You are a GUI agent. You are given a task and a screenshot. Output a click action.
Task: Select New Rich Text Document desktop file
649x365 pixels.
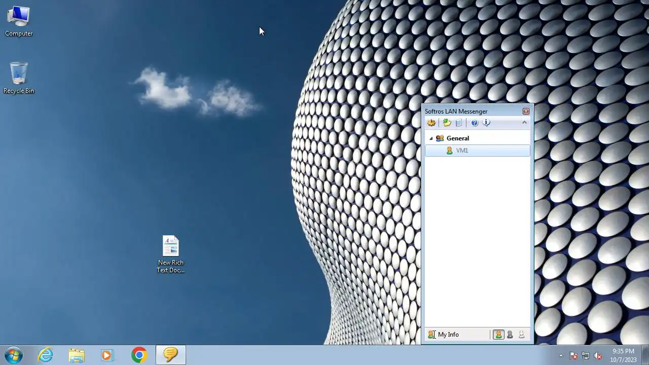(170, 254)
